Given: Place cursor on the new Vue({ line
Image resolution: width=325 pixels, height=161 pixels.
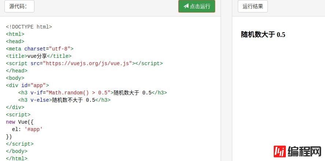Looking at the screenshot, I should [x=19, y=122].
